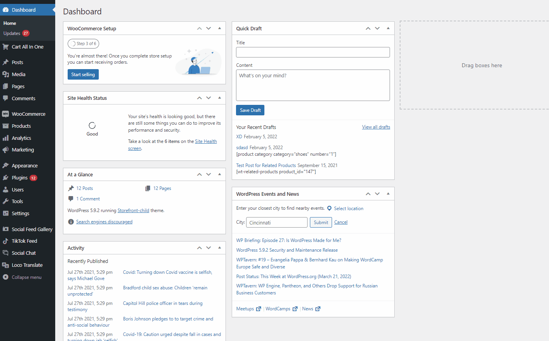Image resolution: width=549 pixels, height=341 pixels.
Task: Collapse the WordPress Events and News panel
Action: pos(388,194)
